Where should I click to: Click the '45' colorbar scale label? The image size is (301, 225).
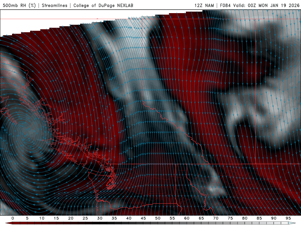143,218
